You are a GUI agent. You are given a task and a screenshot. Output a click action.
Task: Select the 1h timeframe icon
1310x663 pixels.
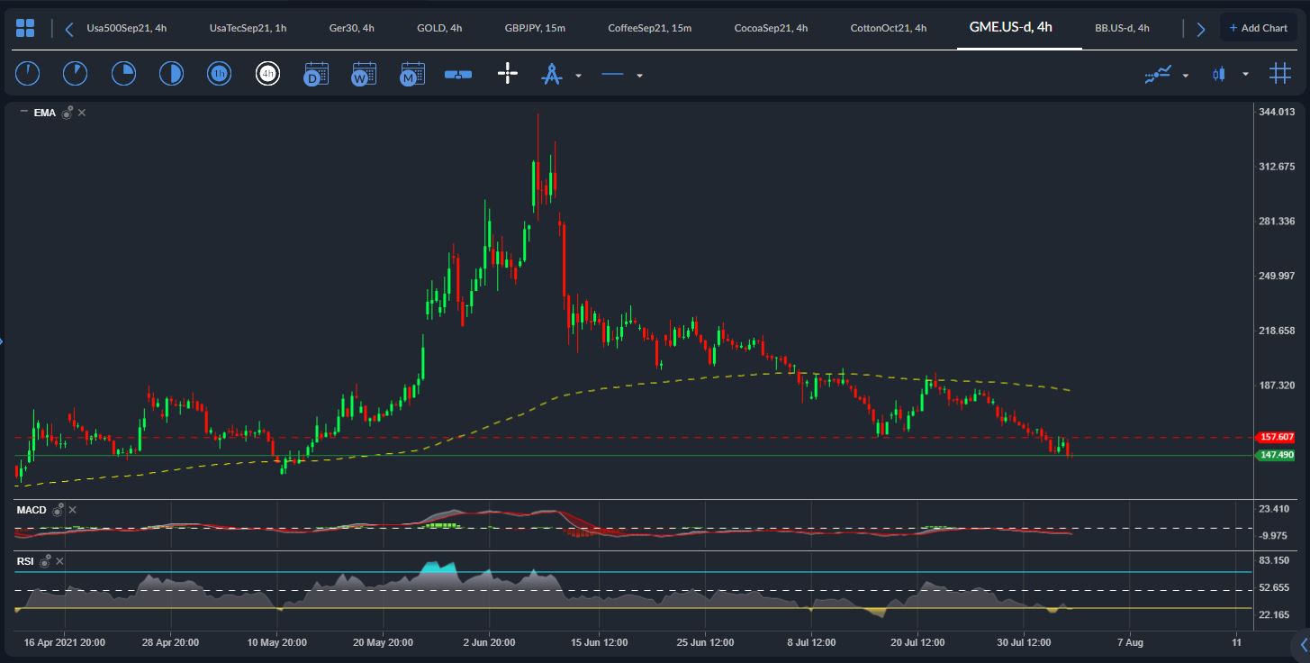point(219,75)
